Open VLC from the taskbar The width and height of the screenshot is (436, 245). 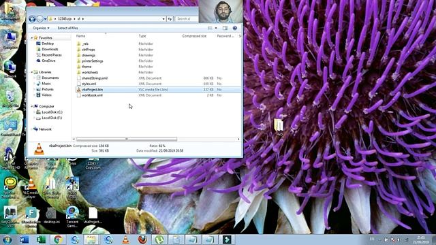pyautogui.click(x=125, y=240)
